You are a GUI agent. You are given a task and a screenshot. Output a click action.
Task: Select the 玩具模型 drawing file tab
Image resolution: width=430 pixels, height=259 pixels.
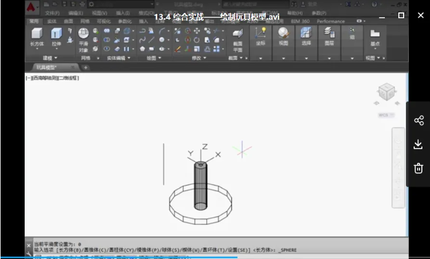[x=54, y=68]
